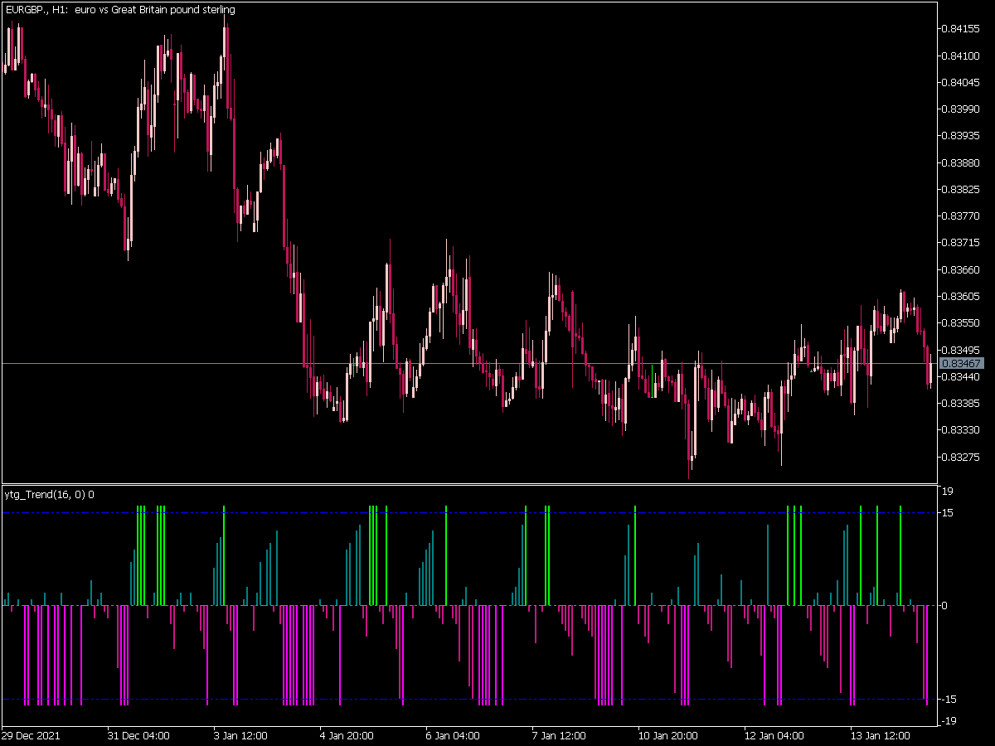Viewport: 995px width, 746px height.
Task: Click the indicator scale value 19
Action: click(949, 491)
